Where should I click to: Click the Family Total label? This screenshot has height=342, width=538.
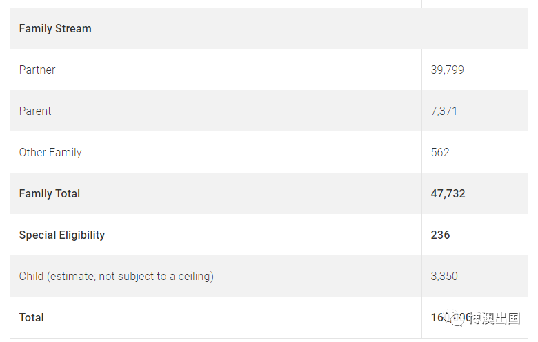[50, 194]
